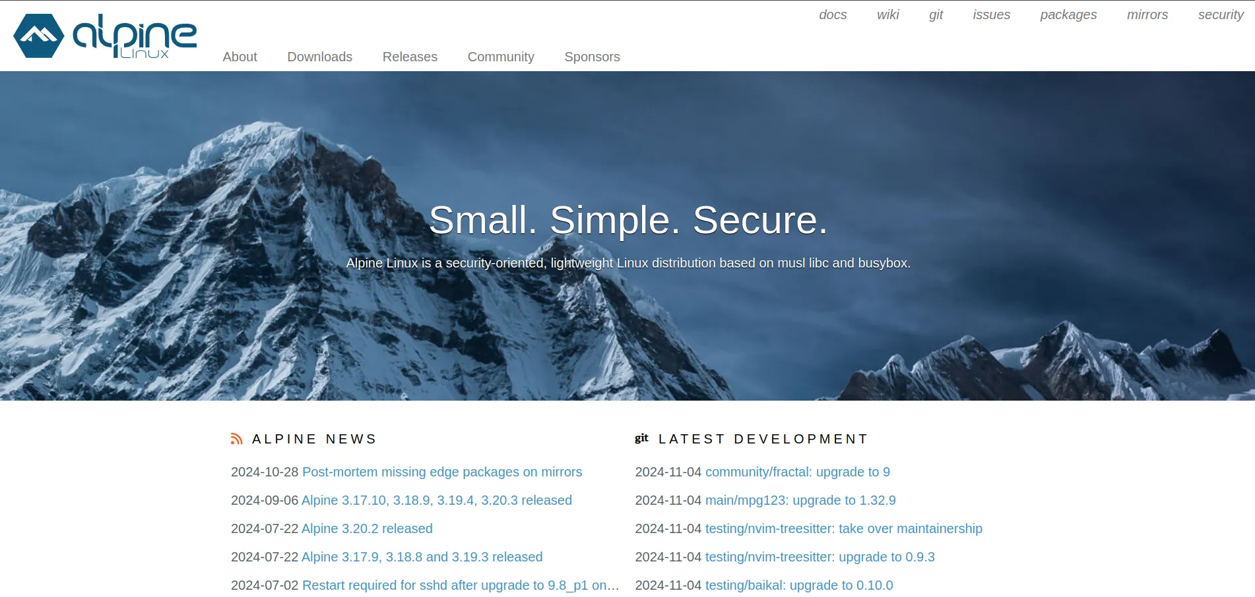This screenshot has width=1255, height=597.
Task: Open the About menu item
Action: 240,57
